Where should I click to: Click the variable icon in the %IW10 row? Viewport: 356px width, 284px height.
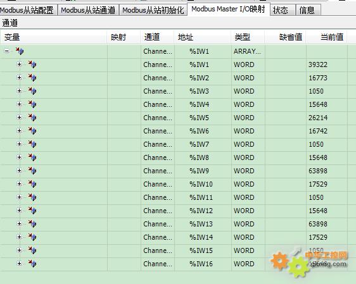pyautogui.click(x=32, y=184)
